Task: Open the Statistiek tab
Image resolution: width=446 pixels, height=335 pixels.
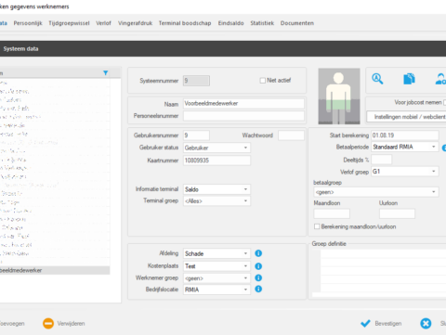Action: click(262, 23)
